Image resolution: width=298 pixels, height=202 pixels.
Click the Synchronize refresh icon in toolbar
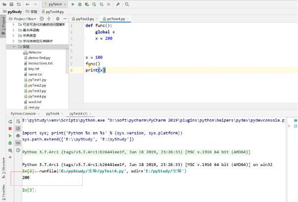[19, 4]
